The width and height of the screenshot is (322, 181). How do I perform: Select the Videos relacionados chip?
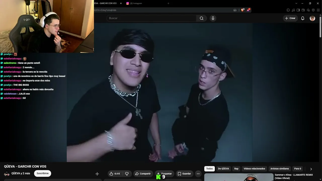click(254, 169)
